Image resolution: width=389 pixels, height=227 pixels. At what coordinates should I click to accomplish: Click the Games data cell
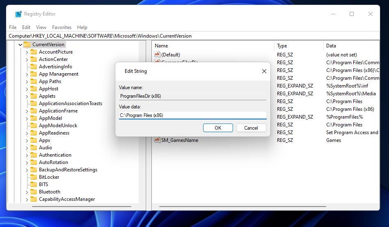334,140
